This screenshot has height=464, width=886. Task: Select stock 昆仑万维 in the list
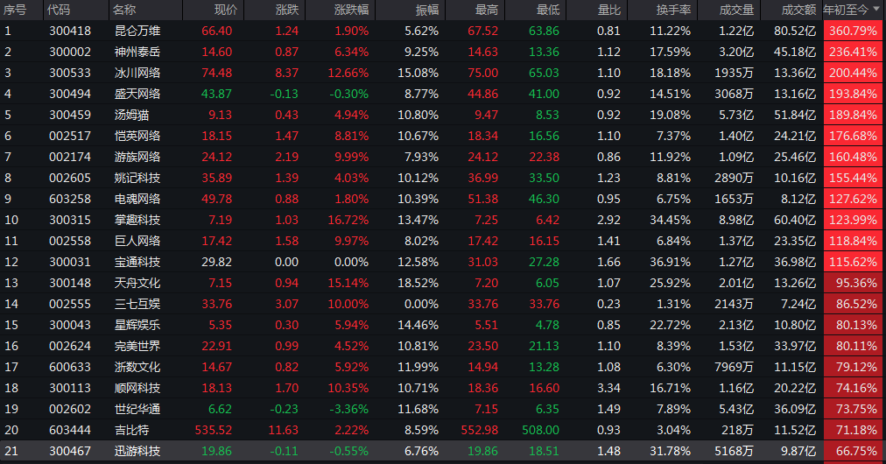(x=137, y=31)
